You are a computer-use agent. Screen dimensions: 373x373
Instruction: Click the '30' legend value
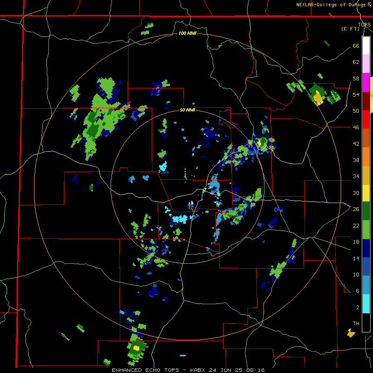point(356,193)
